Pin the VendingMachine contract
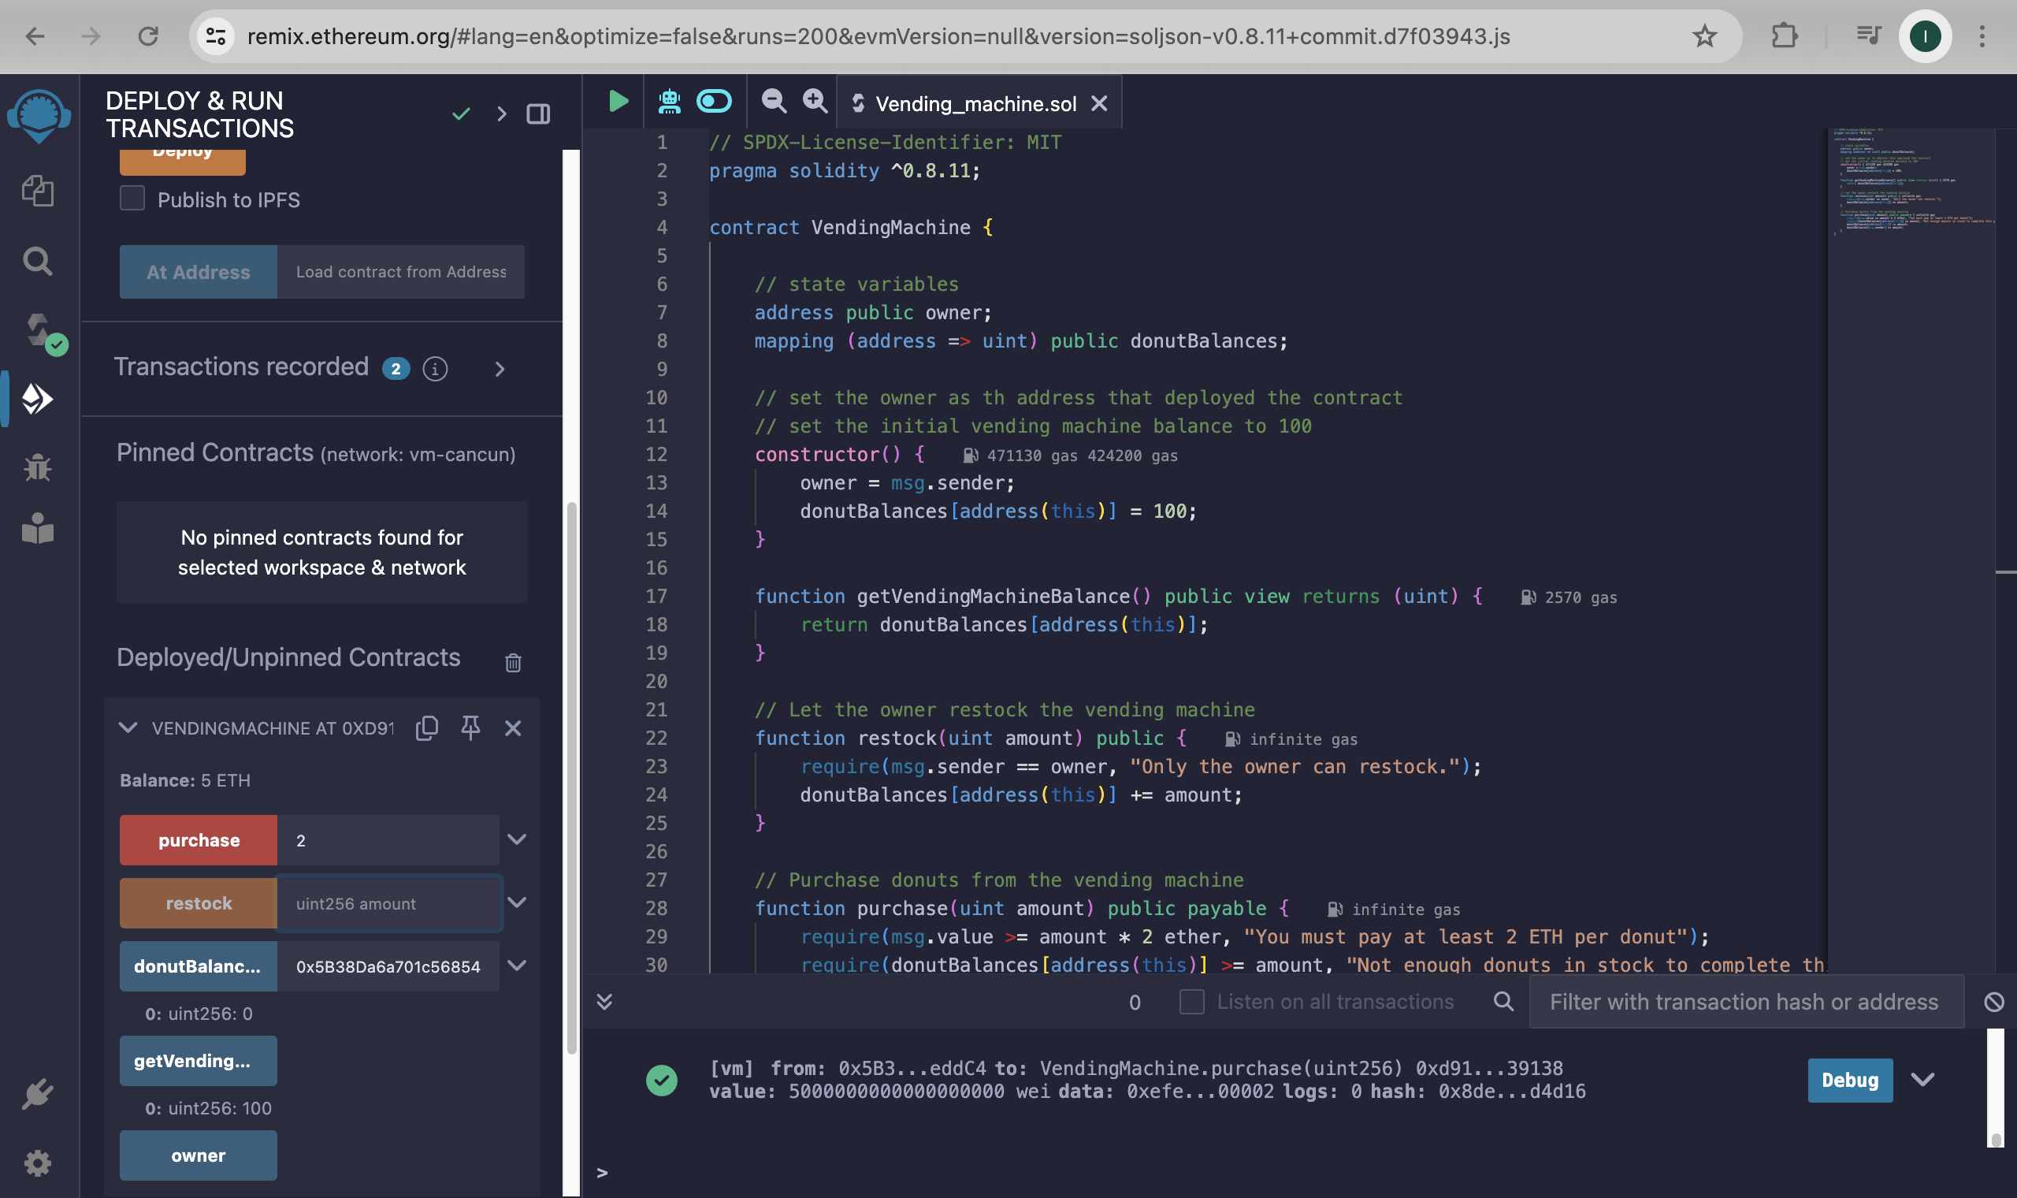The image size is (2017, 1198). click(470, 727)
